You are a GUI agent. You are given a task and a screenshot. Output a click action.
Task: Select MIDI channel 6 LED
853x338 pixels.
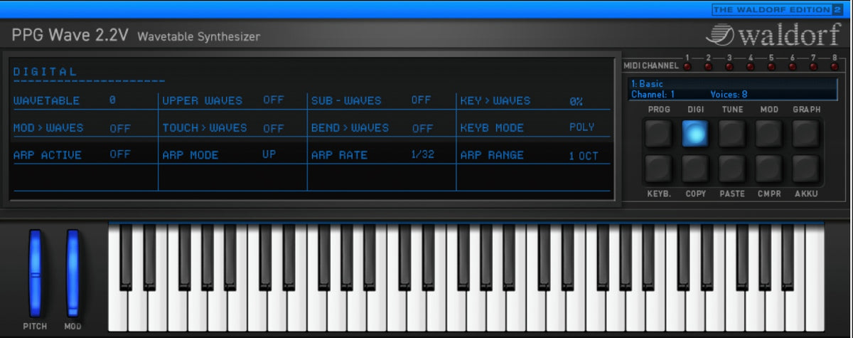click(793, 66)
